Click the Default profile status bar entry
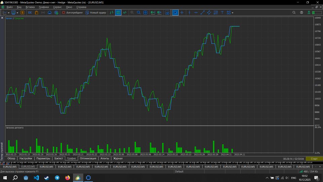Screen dimensions: 323x182 point(179,172)
